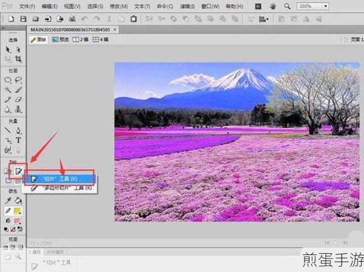Click the Export icon
Screen dimensions: 364x272
[x=60, y=19]
